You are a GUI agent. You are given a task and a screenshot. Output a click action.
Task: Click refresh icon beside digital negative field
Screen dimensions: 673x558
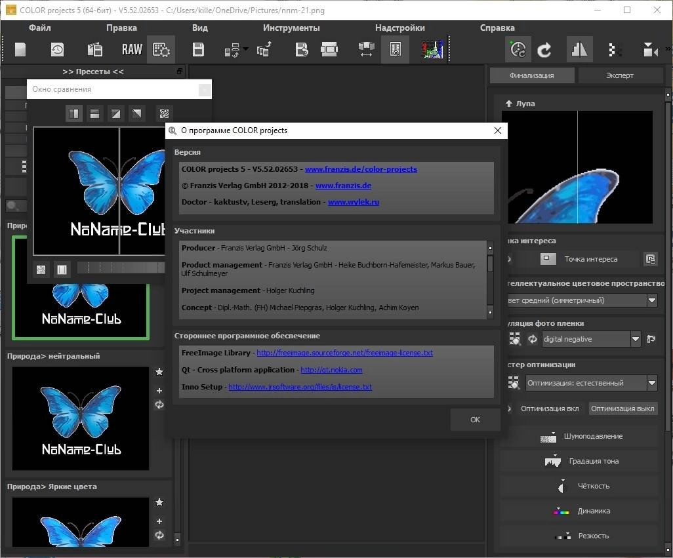[x=533, y=339]
